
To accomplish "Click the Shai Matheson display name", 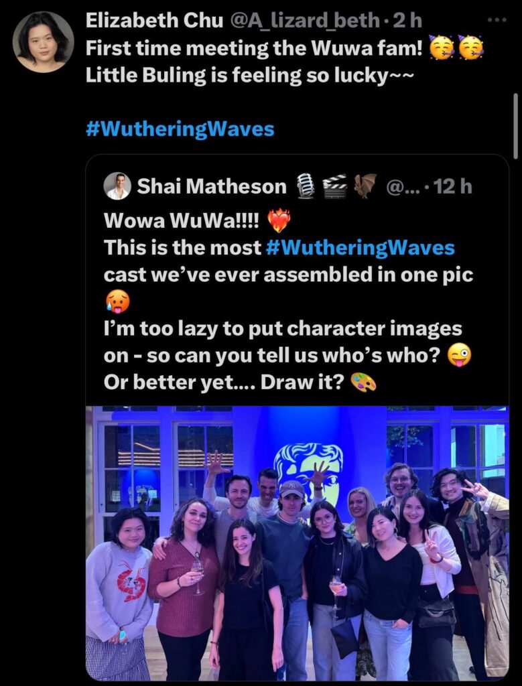I will click(212, 187).
